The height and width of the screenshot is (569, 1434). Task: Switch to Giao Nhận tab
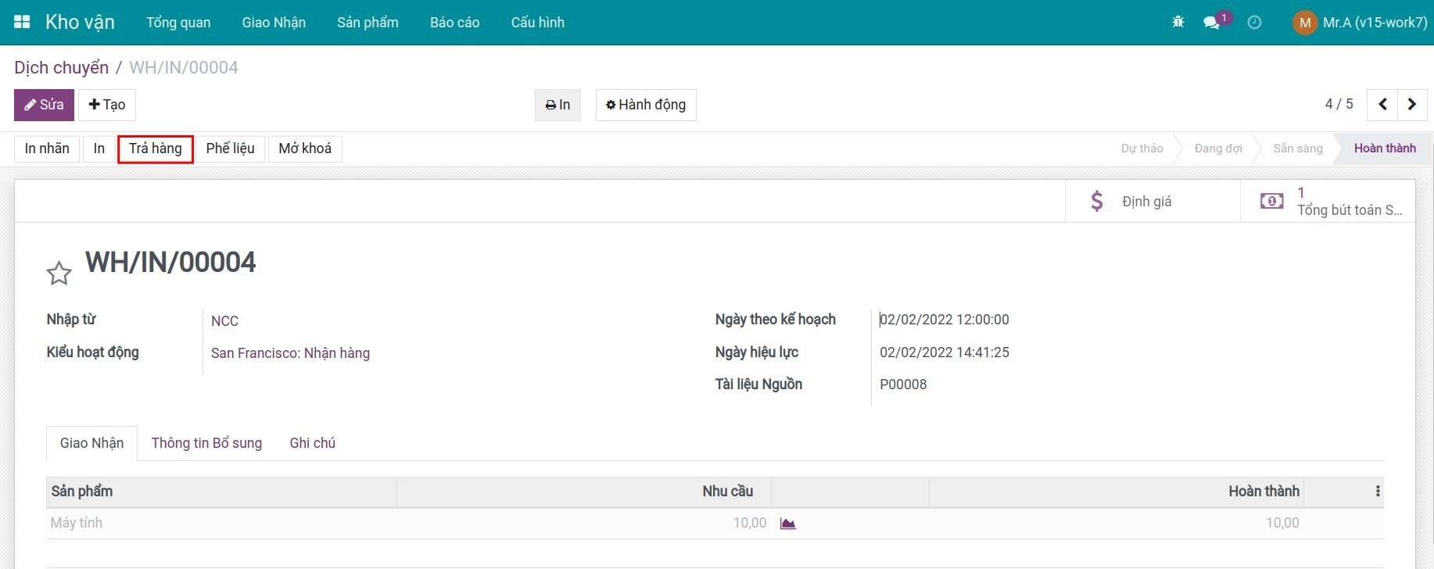91,443
